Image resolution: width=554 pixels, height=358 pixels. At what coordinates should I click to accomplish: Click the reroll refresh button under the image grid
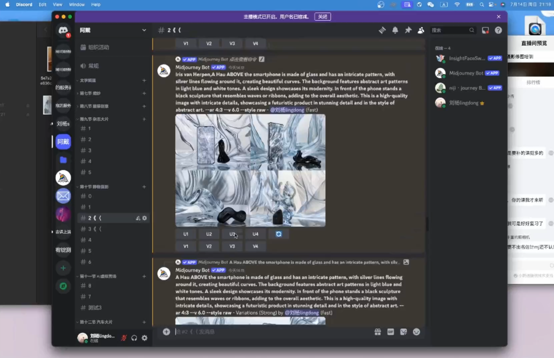279,234
